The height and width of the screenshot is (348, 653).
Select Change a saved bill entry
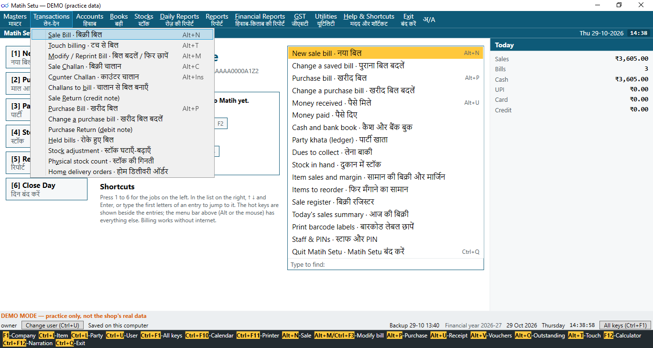tap(386, 65)
